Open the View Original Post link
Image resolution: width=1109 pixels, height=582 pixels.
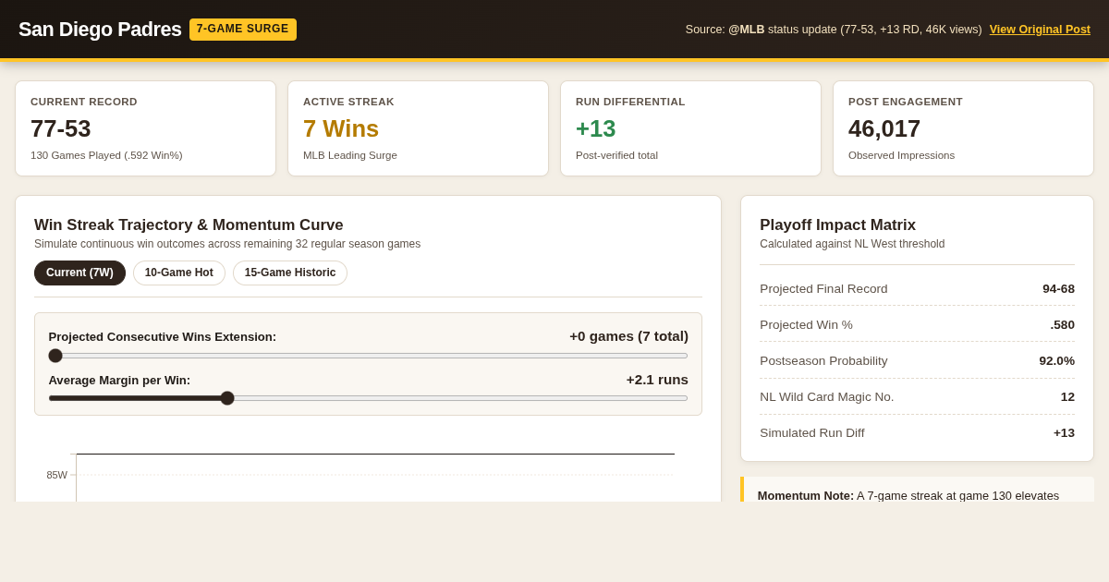pyautogui.click(x=1040, y=30)
